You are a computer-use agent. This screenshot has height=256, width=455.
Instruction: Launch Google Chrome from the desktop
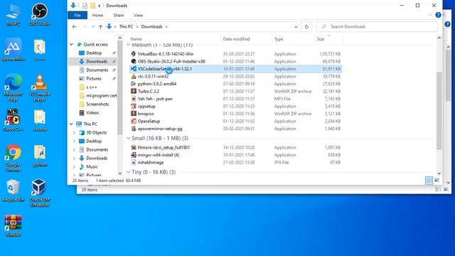pyautogui.click(x=13, y=158)
